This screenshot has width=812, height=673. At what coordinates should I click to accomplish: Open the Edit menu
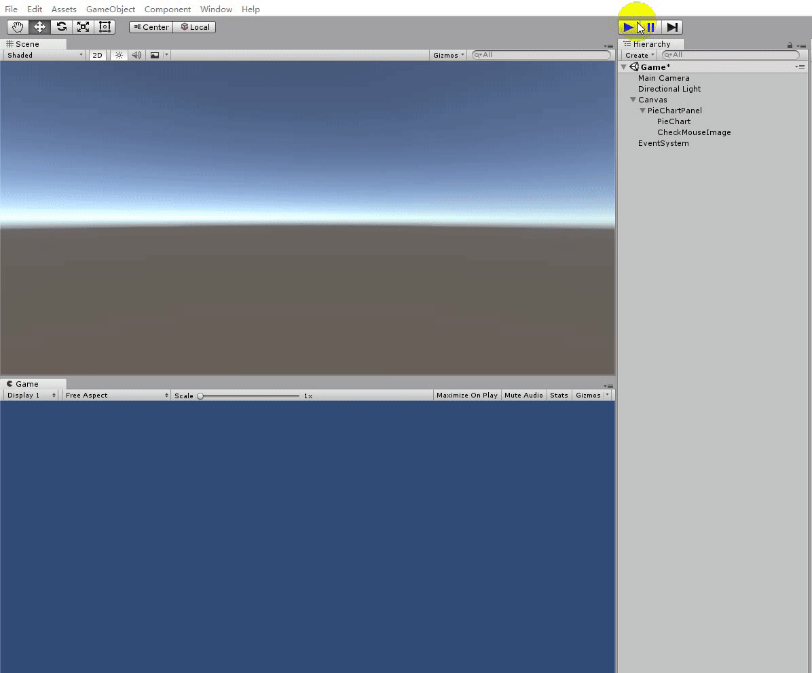pos(35,9)
